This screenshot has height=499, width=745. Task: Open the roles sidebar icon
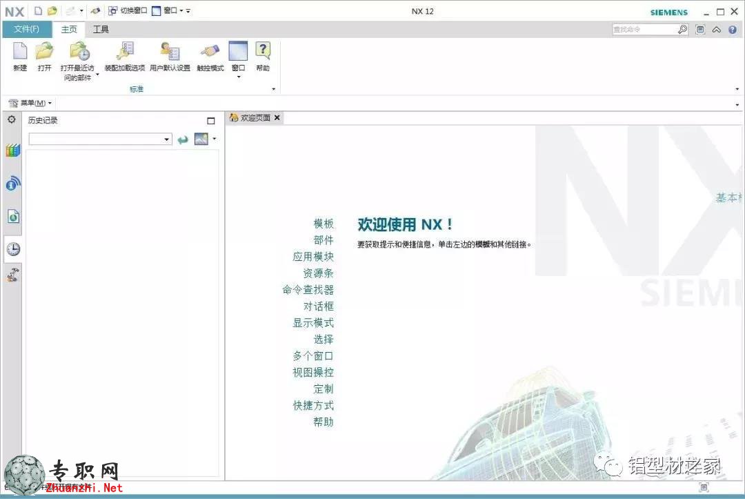[x=13, y=275]
